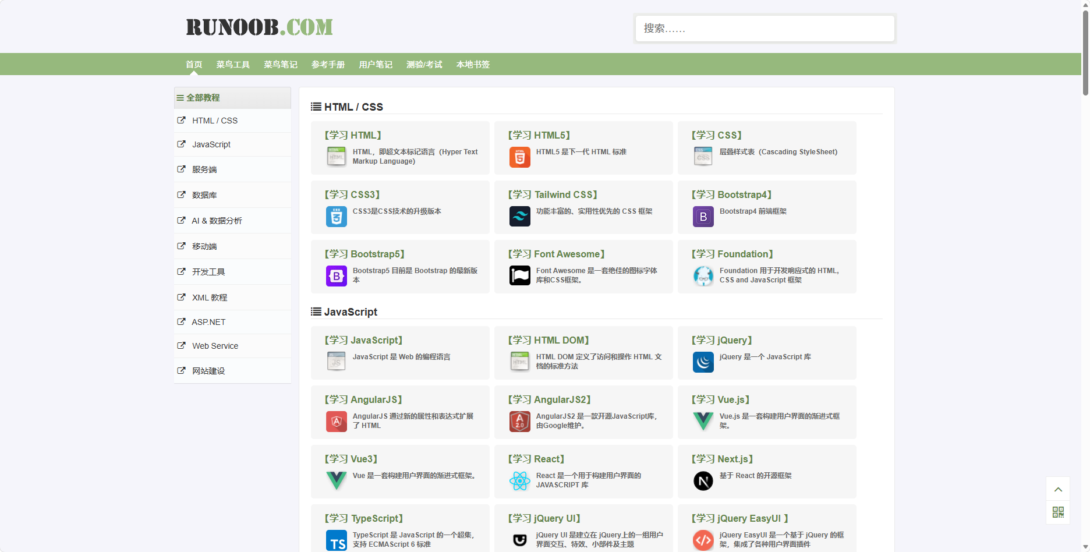Click the Tailwind CSS wave icon

(519, 217)
